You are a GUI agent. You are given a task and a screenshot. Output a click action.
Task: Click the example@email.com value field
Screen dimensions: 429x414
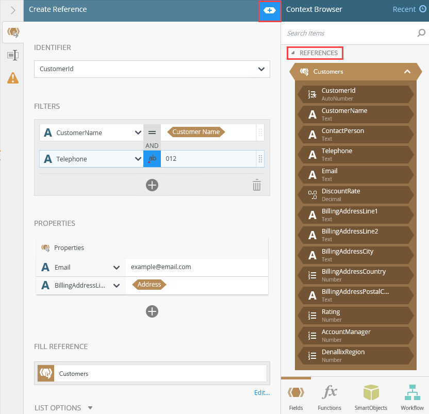point(197,267)
